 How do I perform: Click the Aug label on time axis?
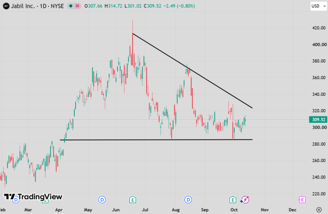point(176,210)
